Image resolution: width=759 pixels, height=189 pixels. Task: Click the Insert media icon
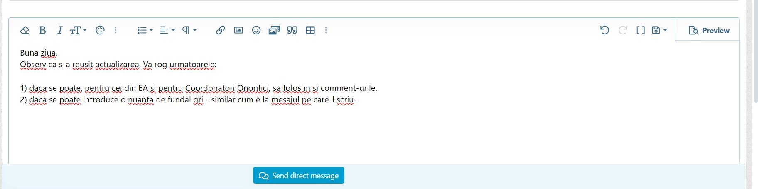(x=274, y=30)
